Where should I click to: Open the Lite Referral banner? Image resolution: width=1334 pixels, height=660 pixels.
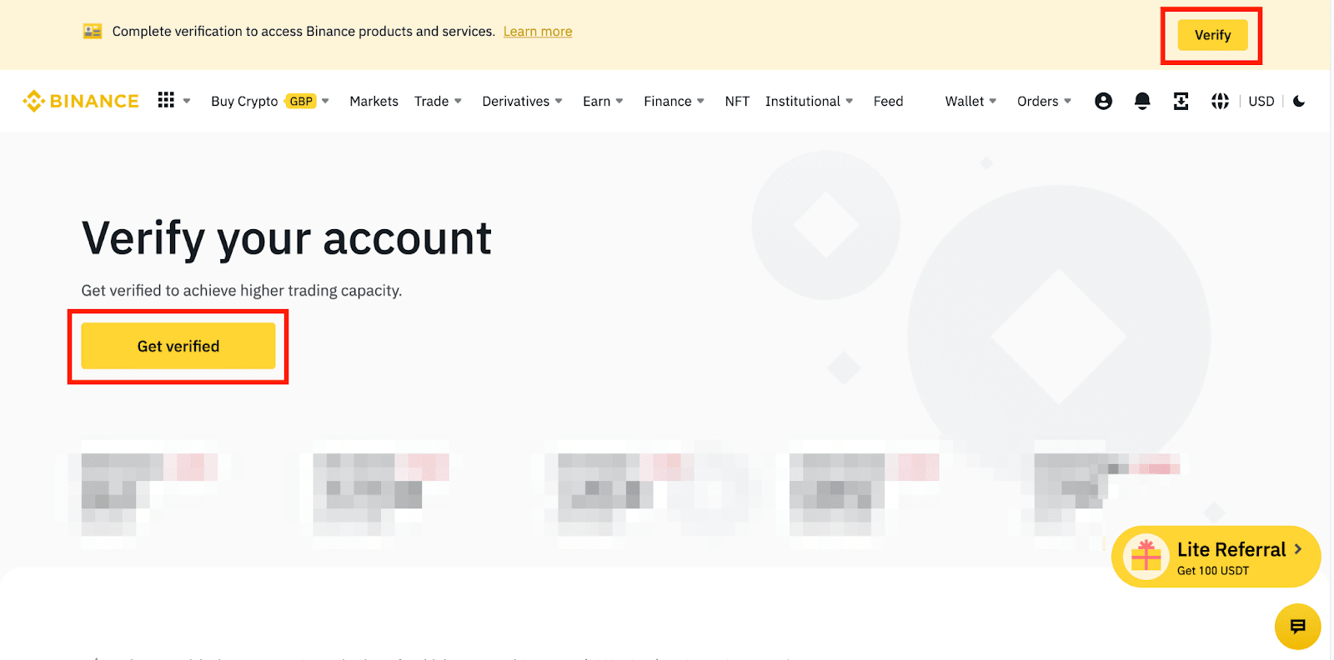pos(1216,557)
